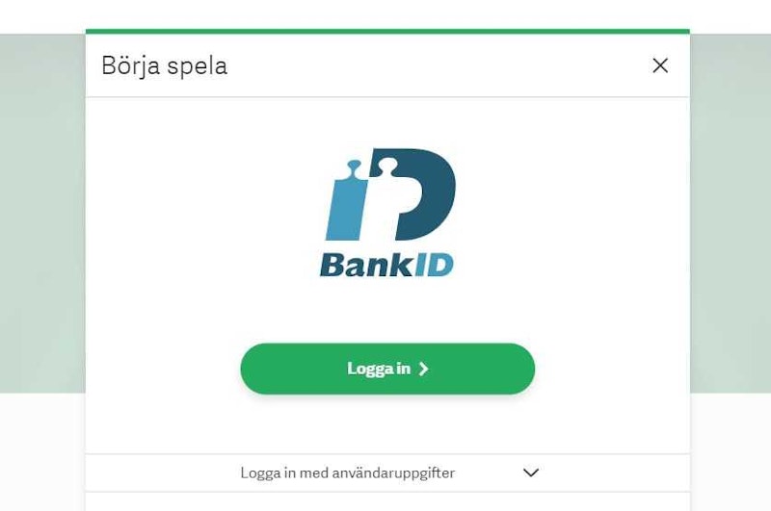The width and height of the screenshot is (771, 511).
Task: Expand the användaruppgifter chevron arrow
Action: [531, 473]
